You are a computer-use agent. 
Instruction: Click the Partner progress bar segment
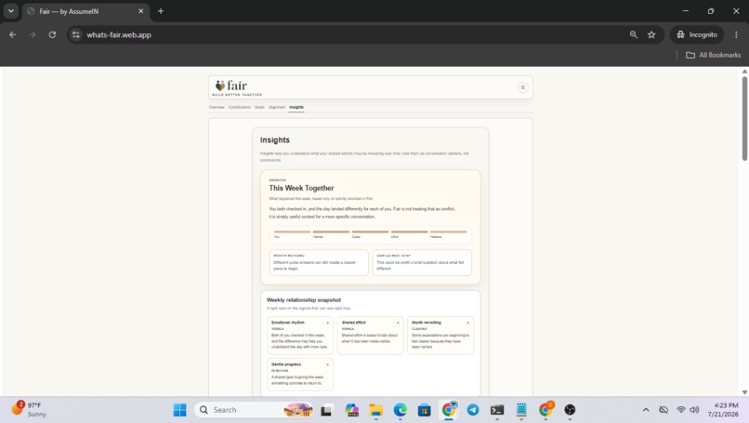click(331, 233)
